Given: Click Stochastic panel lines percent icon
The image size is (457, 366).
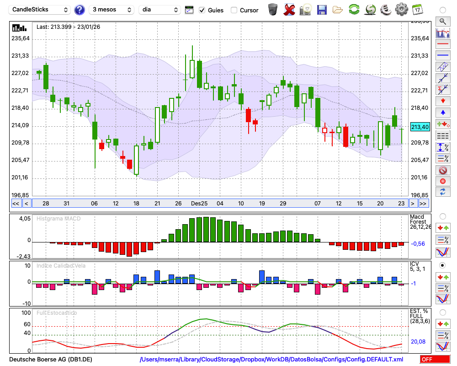Looking at the screenshot, I should (443, 335).
